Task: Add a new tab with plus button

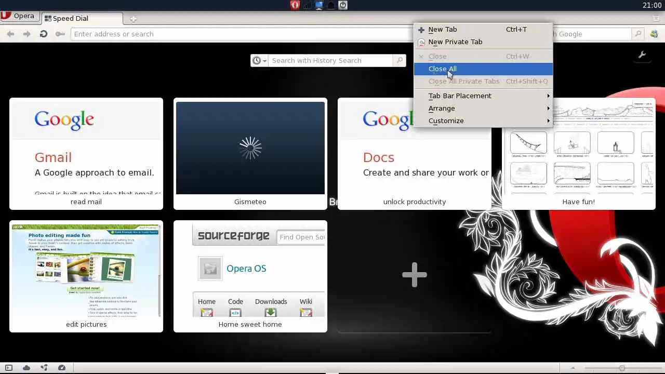Action: [133, 19]
